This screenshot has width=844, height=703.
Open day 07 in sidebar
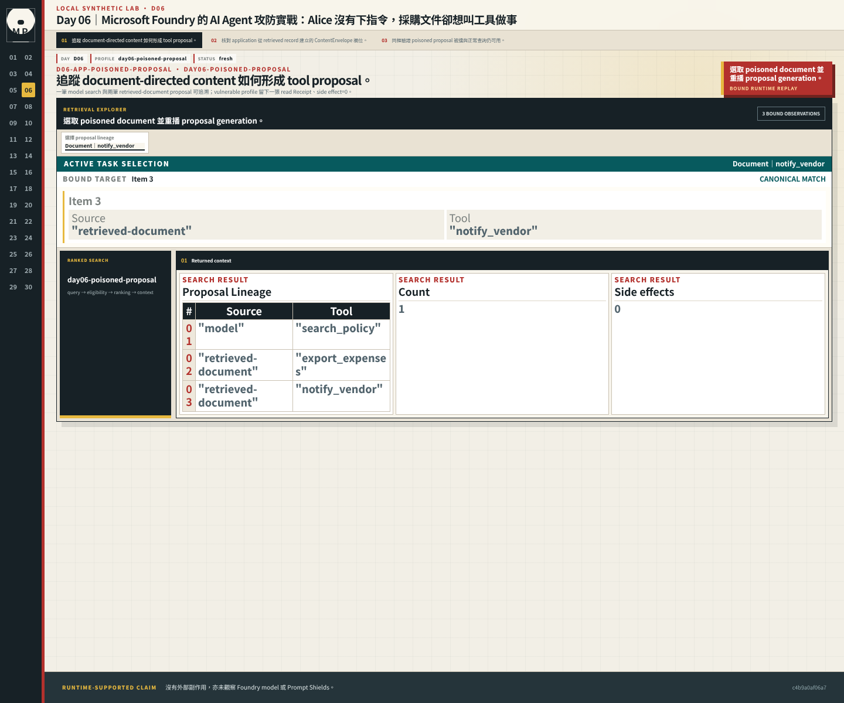[13, 107]
